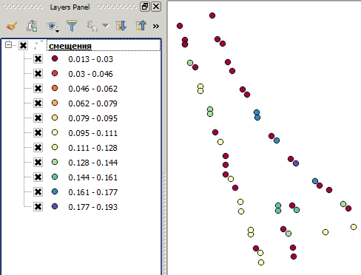
Task: Uncheck the 0.013 - 0.03 class checkbox
Action: click(38, 59)
